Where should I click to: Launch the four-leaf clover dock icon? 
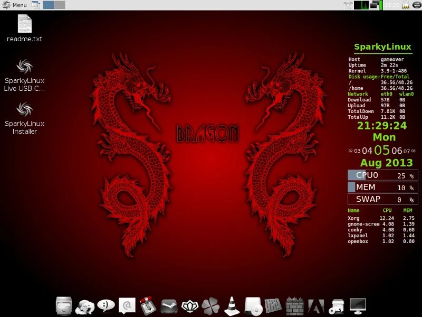(210, 306)
